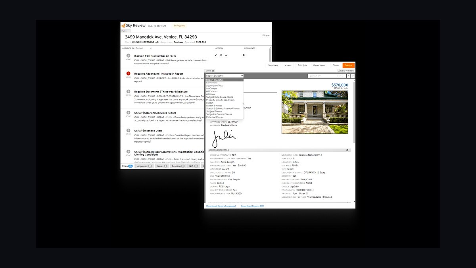Select Sketch & Subject Interior Photos
476x268 pixels.
(225, 108)
